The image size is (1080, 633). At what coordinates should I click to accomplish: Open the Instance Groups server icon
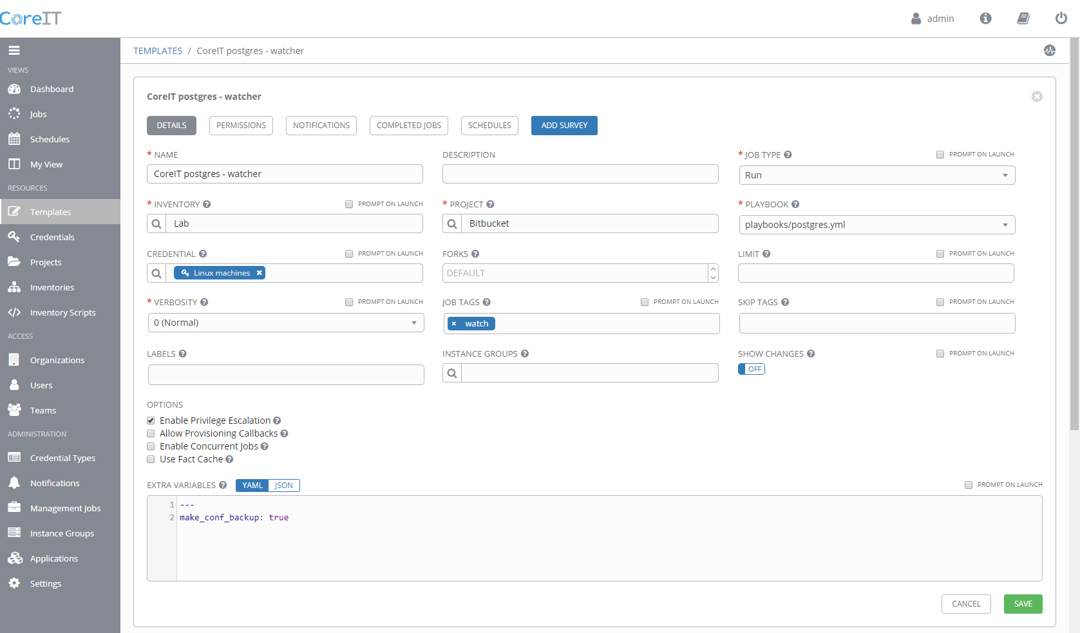pos(14,533)
